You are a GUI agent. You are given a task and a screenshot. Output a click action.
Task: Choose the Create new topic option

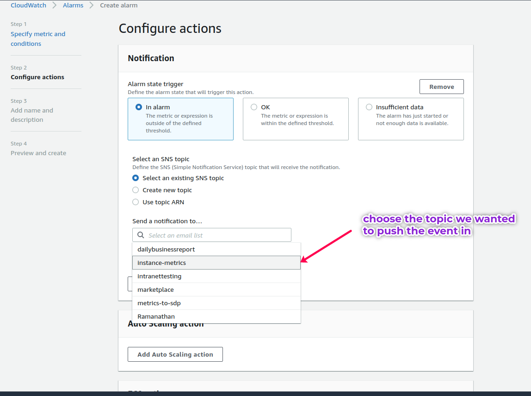(136, 190)
